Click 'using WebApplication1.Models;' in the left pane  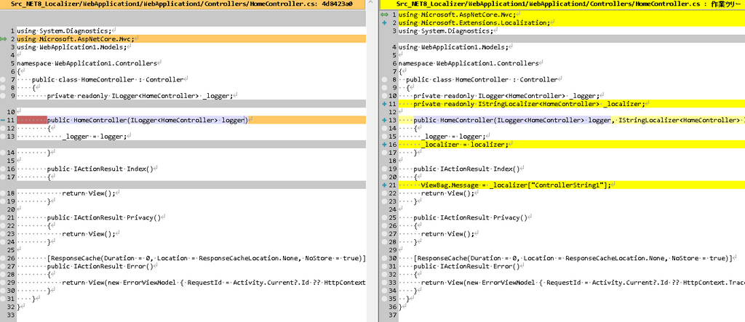pos(73,47)
